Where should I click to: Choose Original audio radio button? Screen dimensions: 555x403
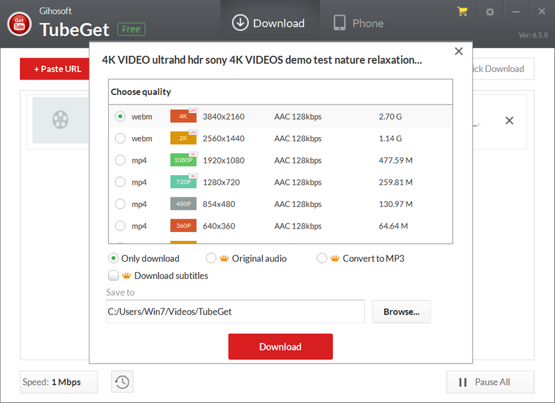211,258
